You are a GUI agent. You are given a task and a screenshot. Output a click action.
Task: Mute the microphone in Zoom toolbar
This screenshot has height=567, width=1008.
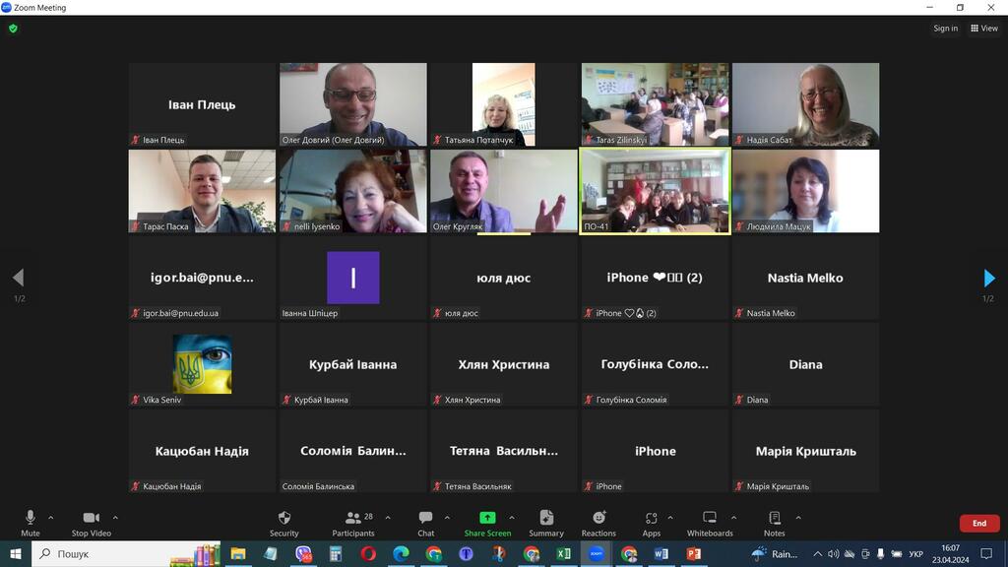[30, 521]
